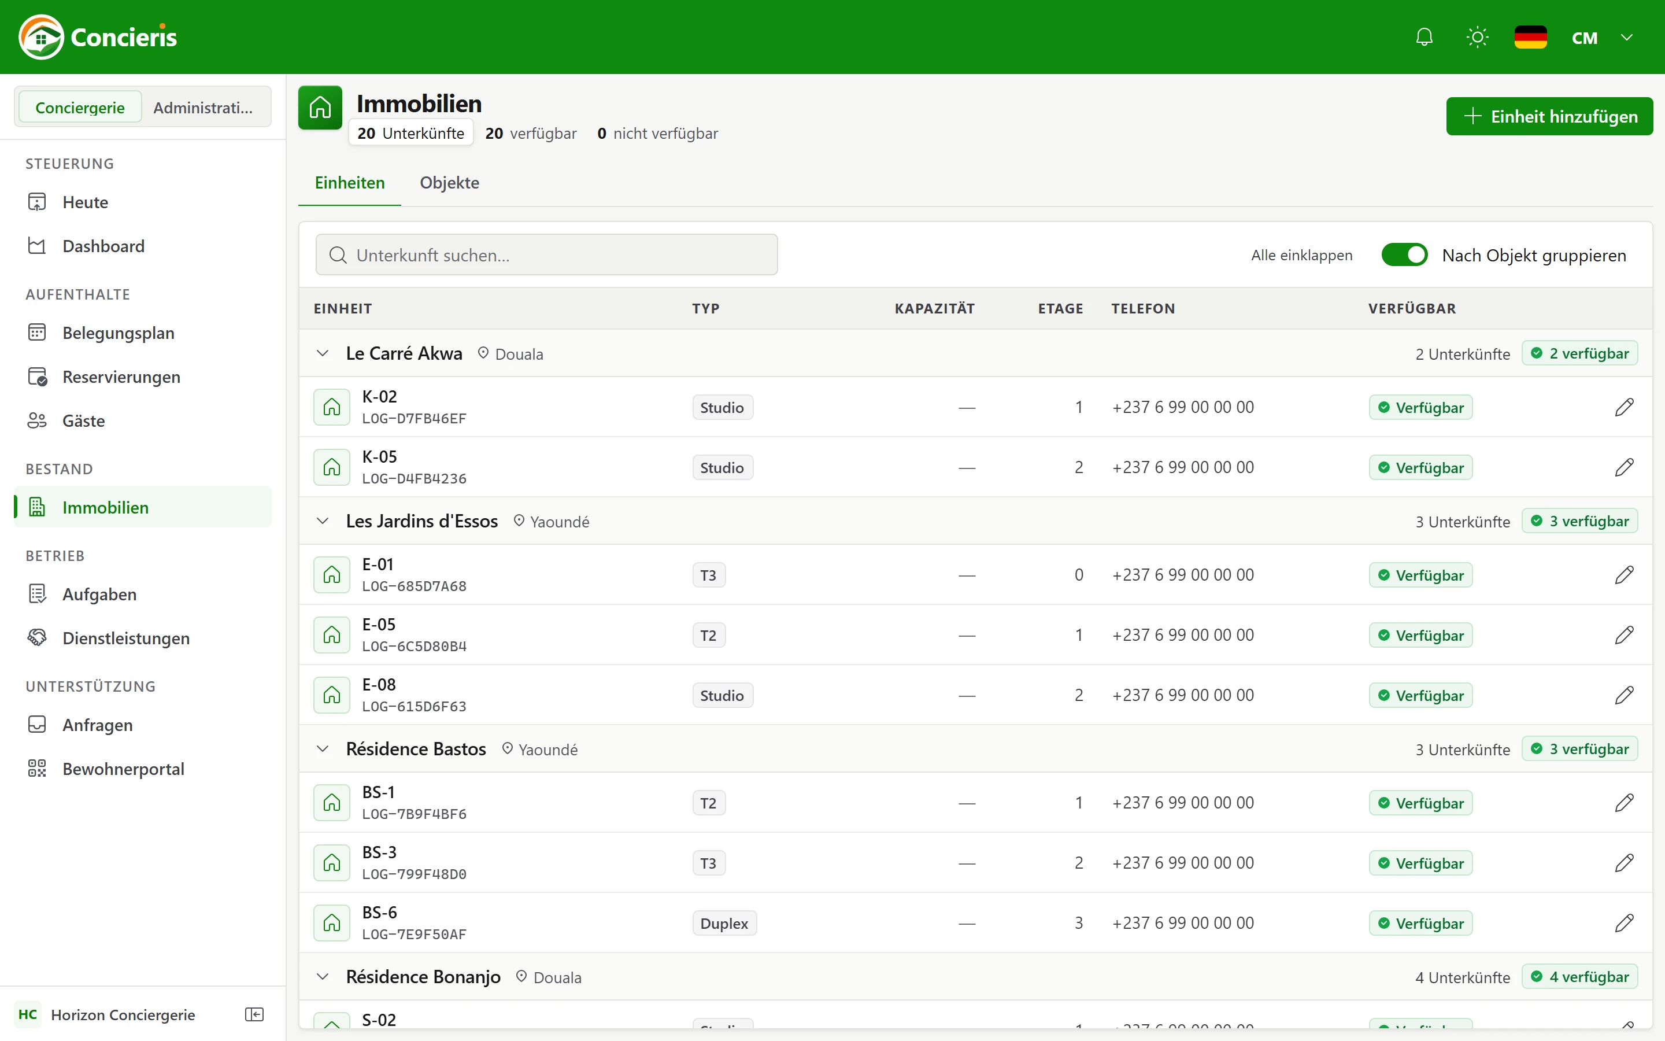The width and height of the screenshot is (1665, 1041).
Task: Click the green Immobilien header house icon
Action: [x=320, y=108]
